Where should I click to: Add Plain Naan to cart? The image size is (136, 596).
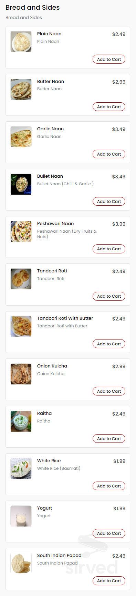point(109,59)
